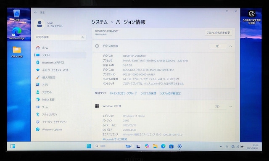269x161 pixels.
Task: Open Windows Update in sidebar
Action: [60, 129]
